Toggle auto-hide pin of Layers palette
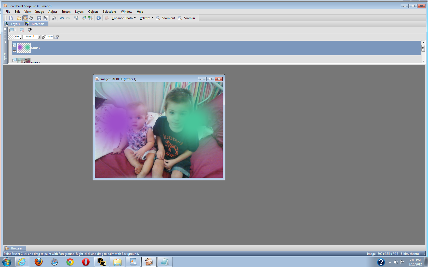Image resolution: width=428 pixels, height=267 pixels. pyautogui.click(x=5, y=42)
